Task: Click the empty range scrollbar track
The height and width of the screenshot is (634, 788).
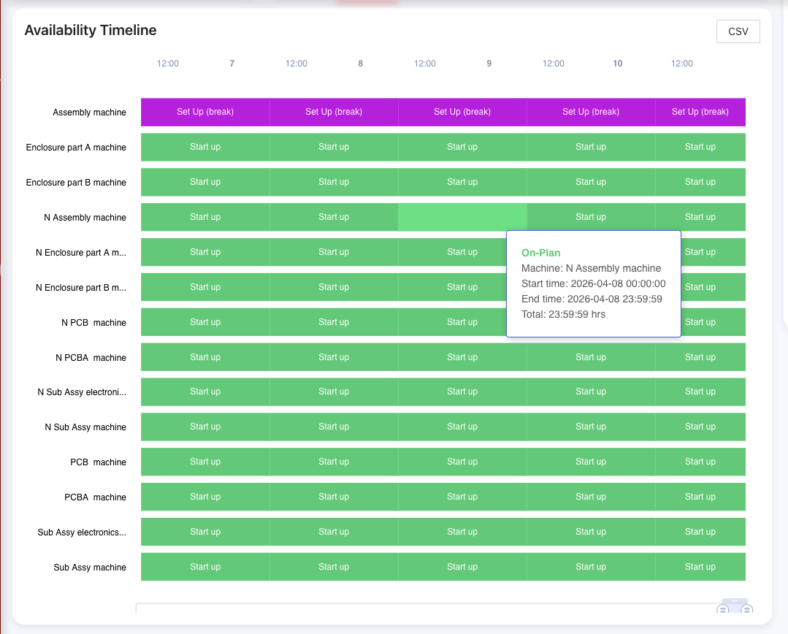Action: click(x=424, y=610)
